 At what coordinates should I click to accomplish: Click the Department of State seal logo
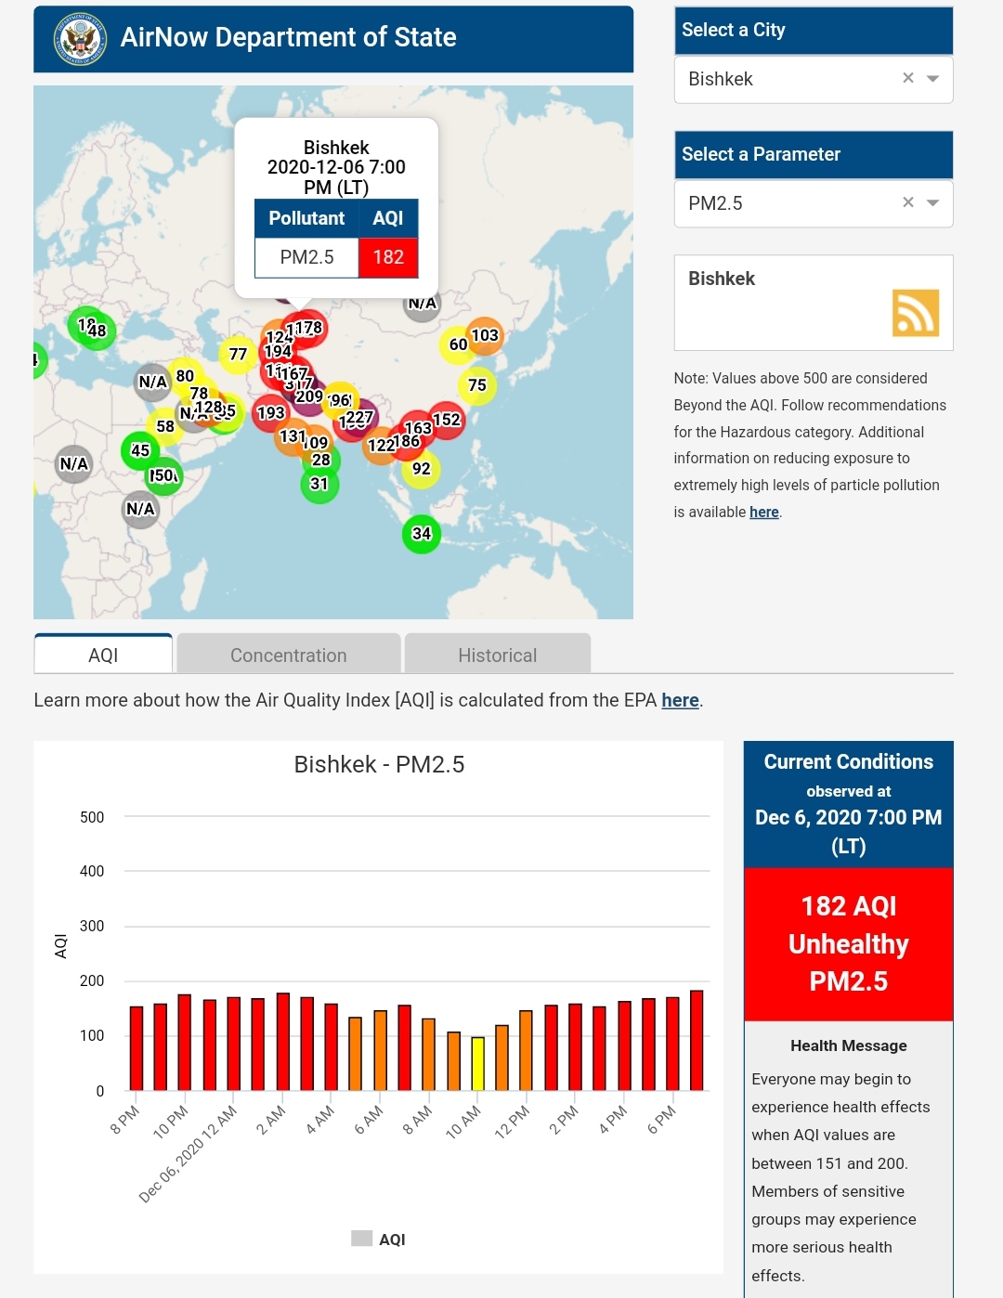(x=81, y=39)
